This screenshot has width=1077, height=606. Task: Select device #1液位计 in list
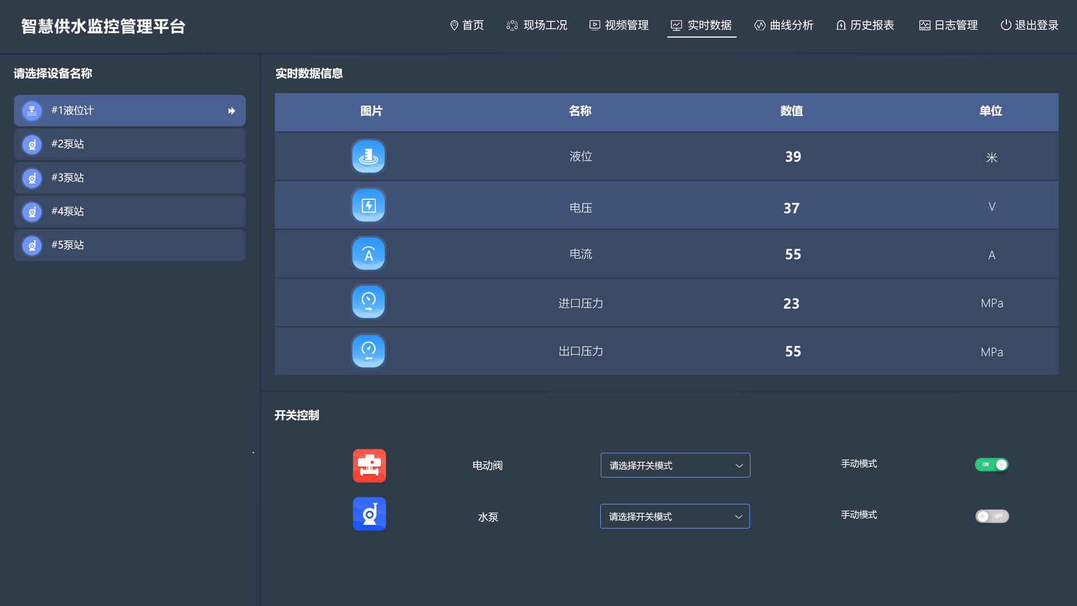pos(130,111)
